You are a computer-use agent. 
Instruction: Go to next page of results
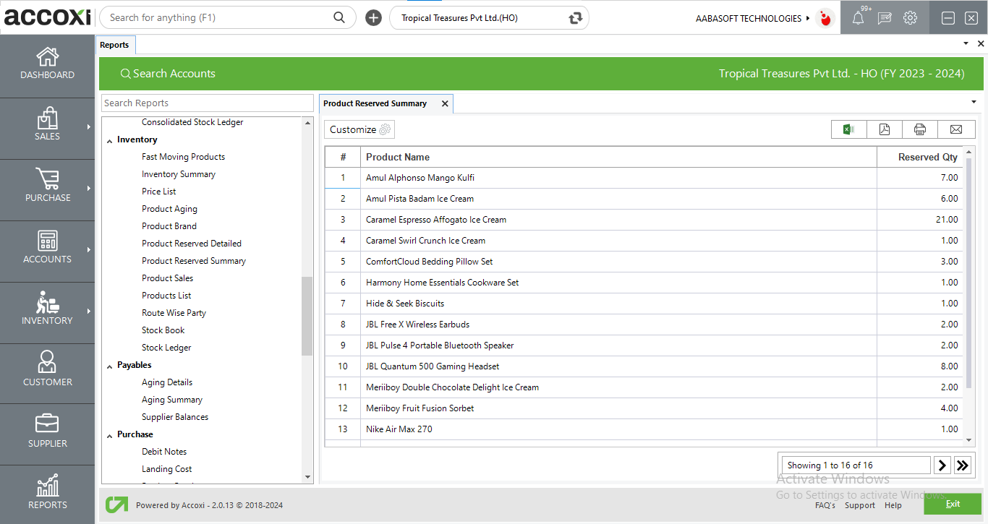point(942,465)
